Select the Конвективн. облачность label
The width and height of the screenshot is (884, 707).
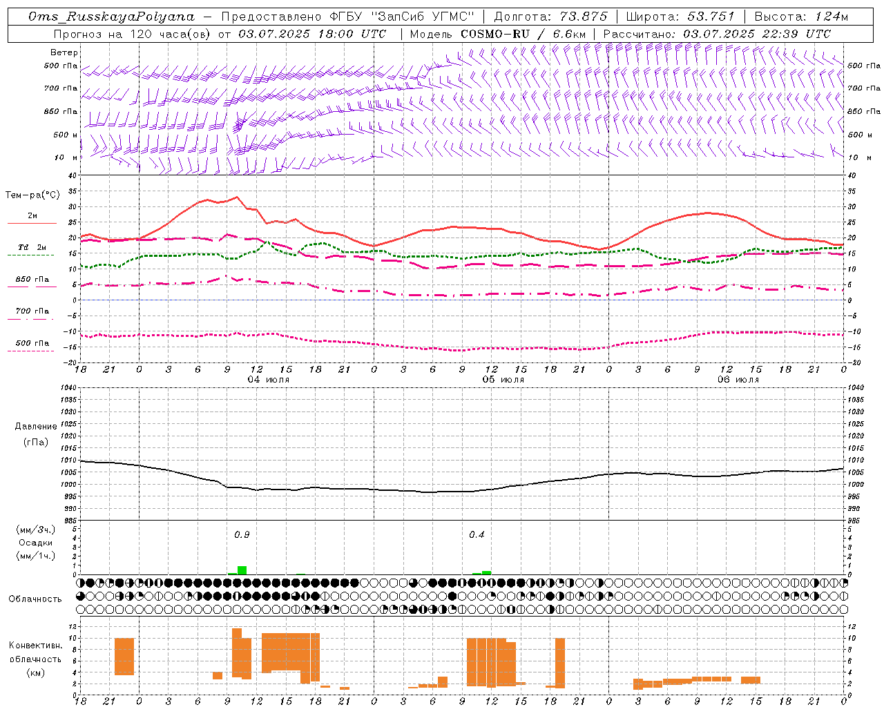35,652
